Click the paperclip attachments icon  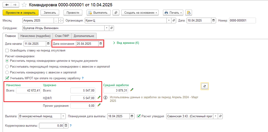coord(116,13)
